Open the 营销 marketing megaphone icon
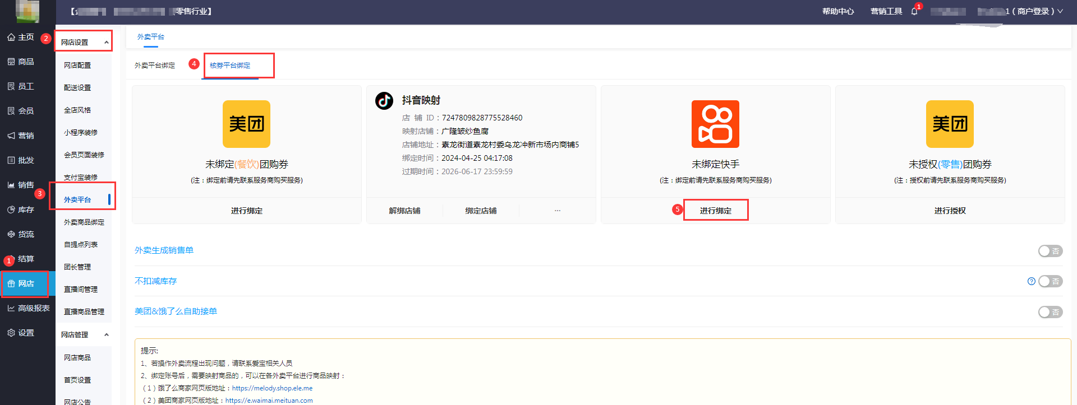This screenshot has height=405, width=1077. tap(11, 136)
